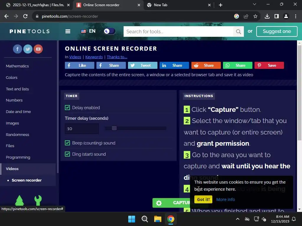Screen dimensions: 302x226
Task: Bookmark this page with star icon
Action: tap(255, 16)
